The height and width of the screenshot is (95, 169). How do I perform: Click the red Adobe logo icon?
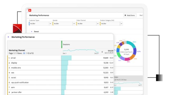30,10
